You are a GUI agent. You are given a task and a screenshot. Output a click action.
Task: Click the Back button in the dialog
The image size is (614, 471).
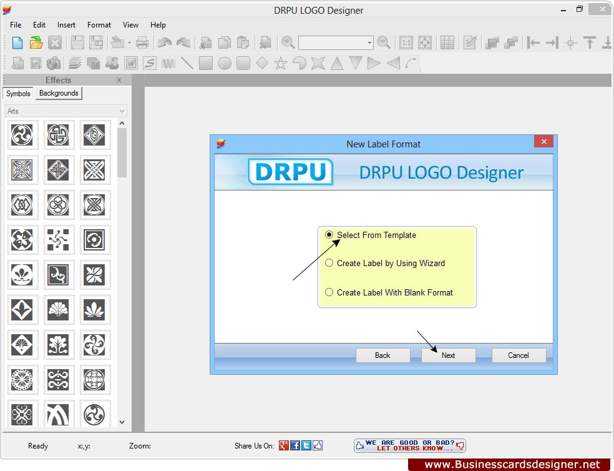(x=383, y=355)
